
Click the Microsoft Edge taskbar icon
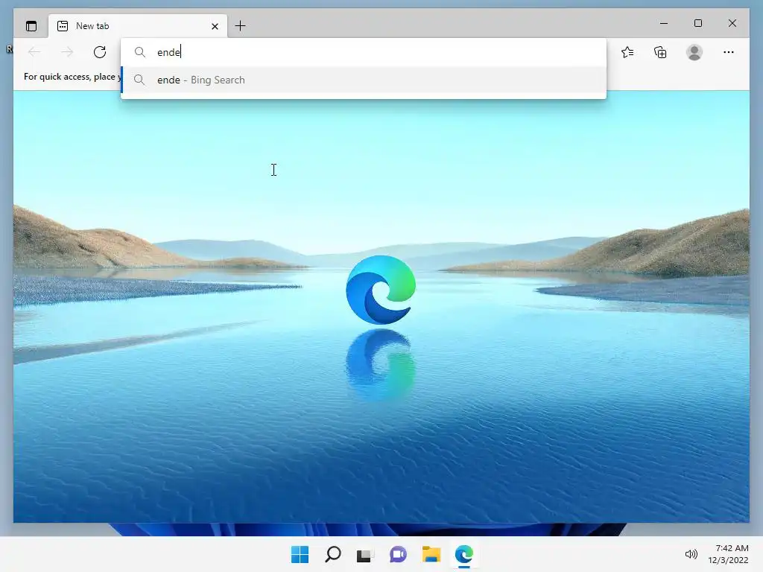(464, 554)
